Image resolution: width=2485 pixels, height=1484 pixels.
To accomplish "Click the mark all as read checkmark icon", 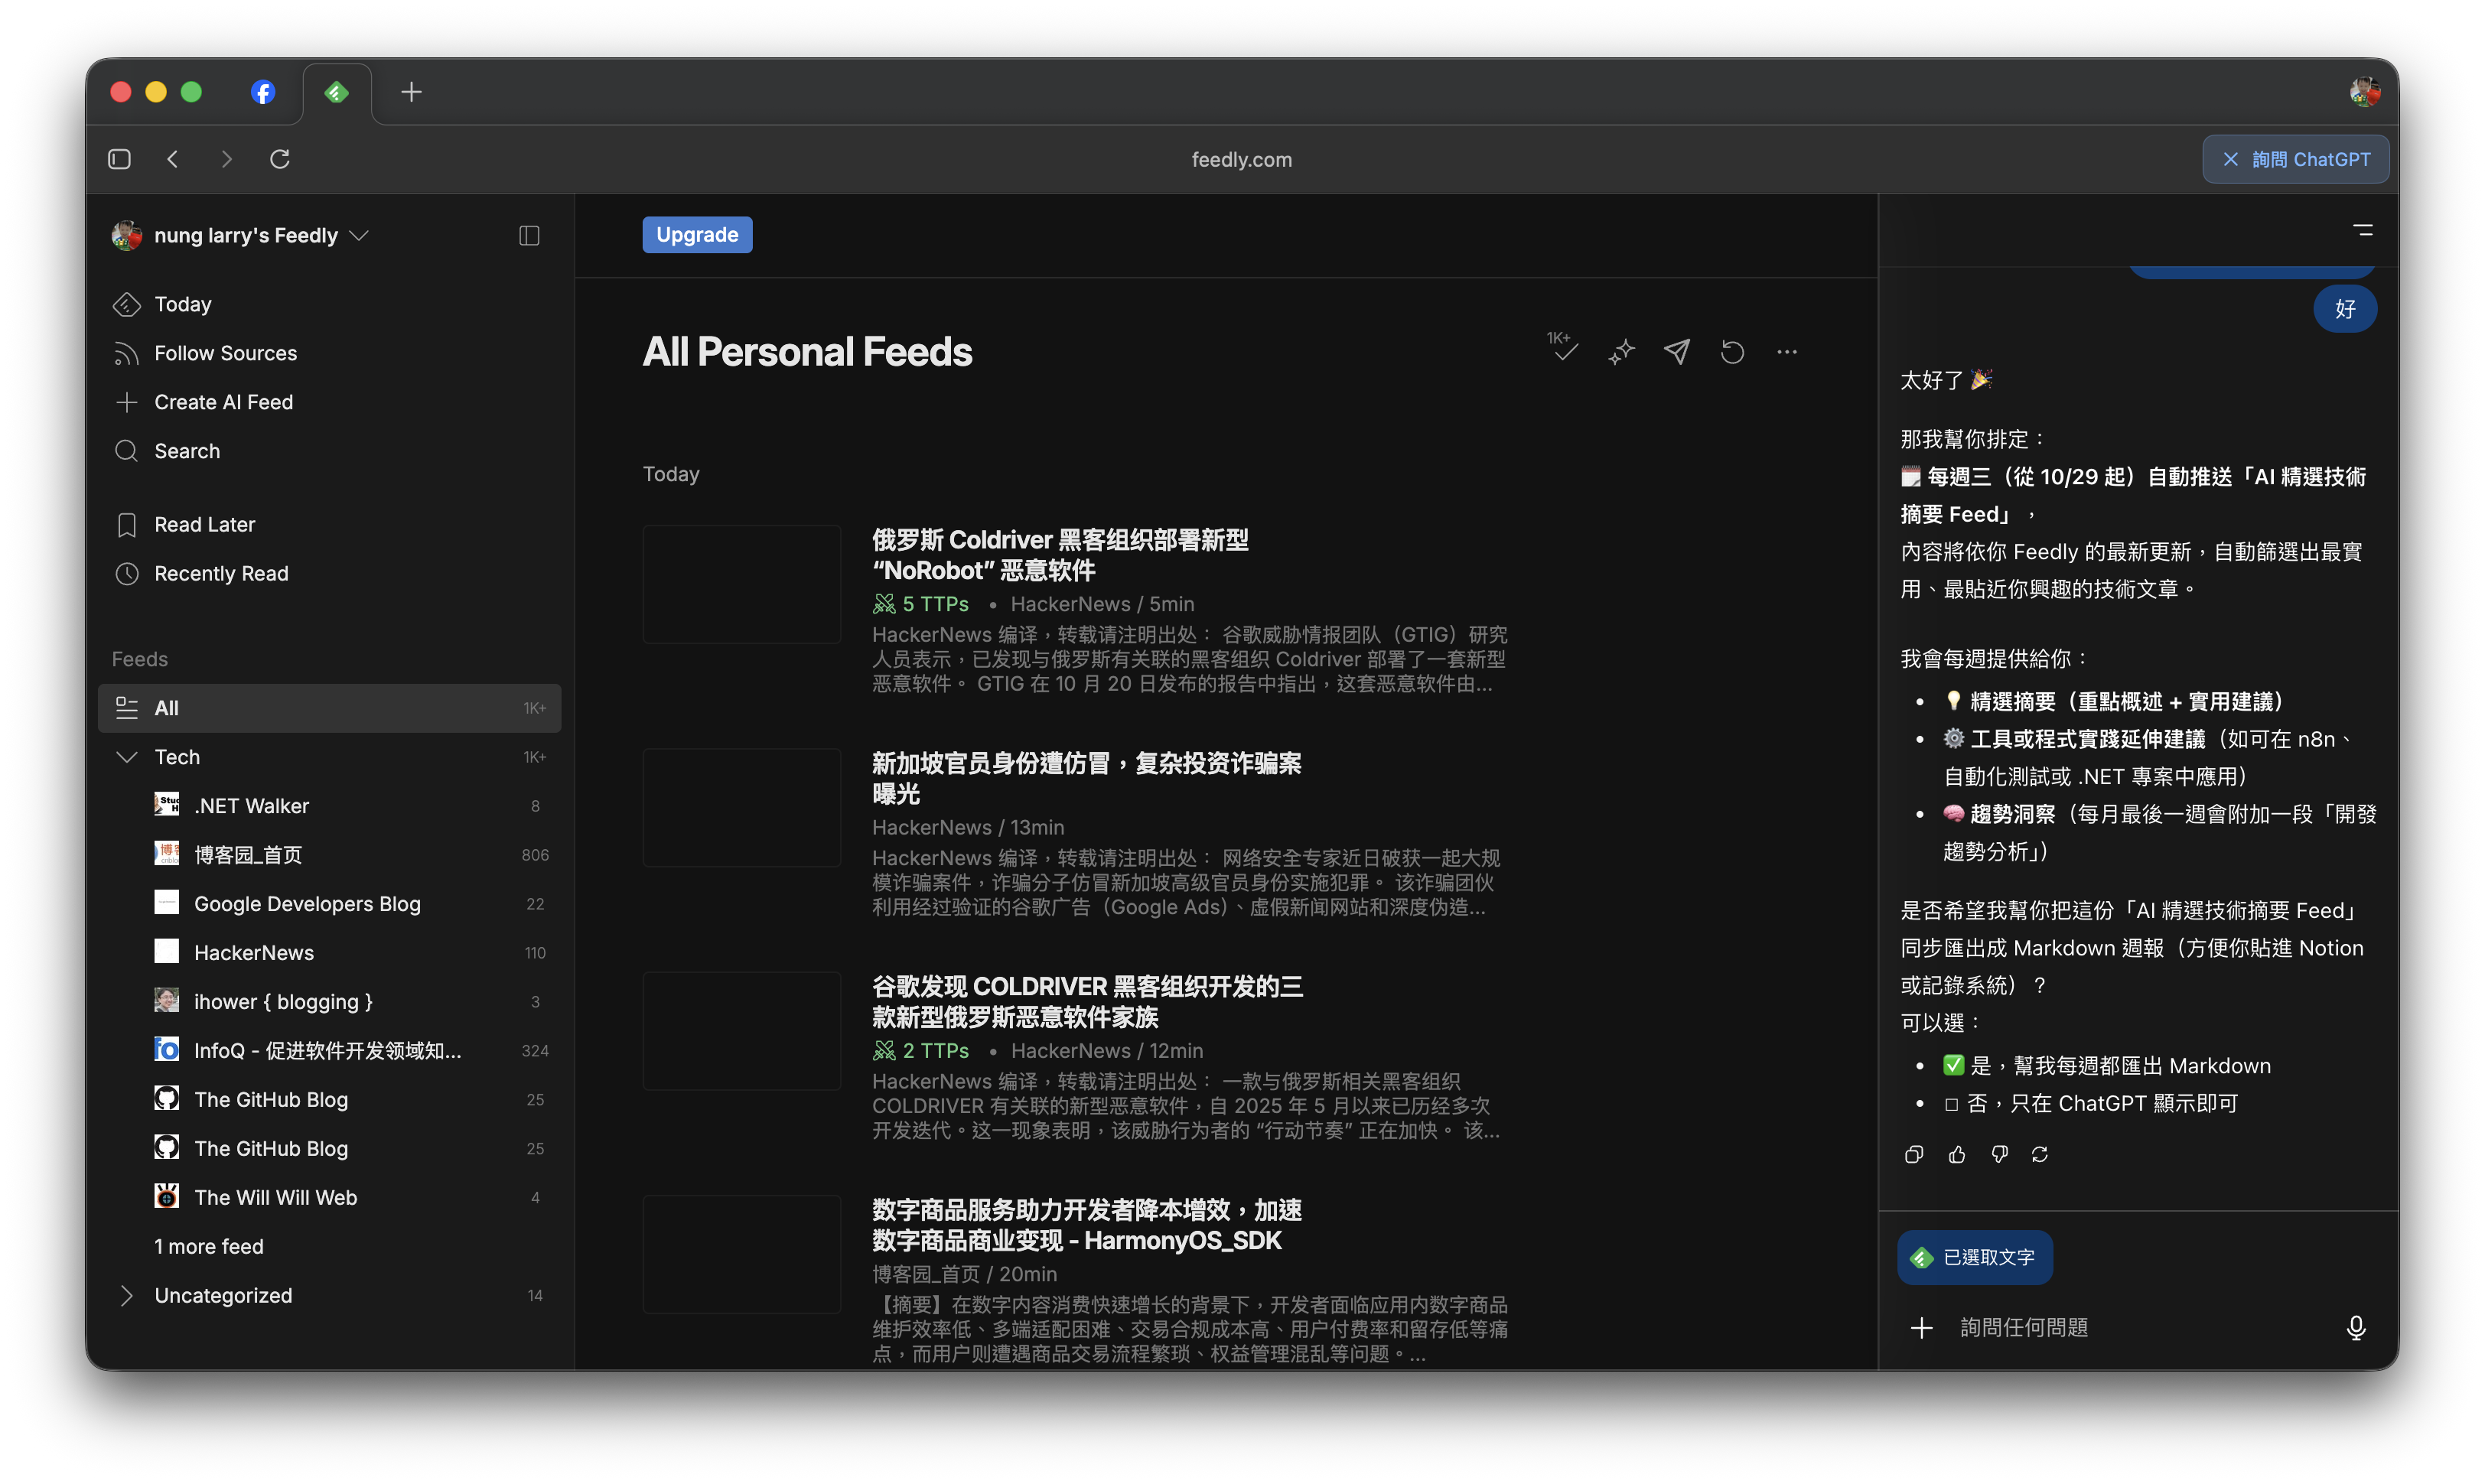I will click(1565, 351).
